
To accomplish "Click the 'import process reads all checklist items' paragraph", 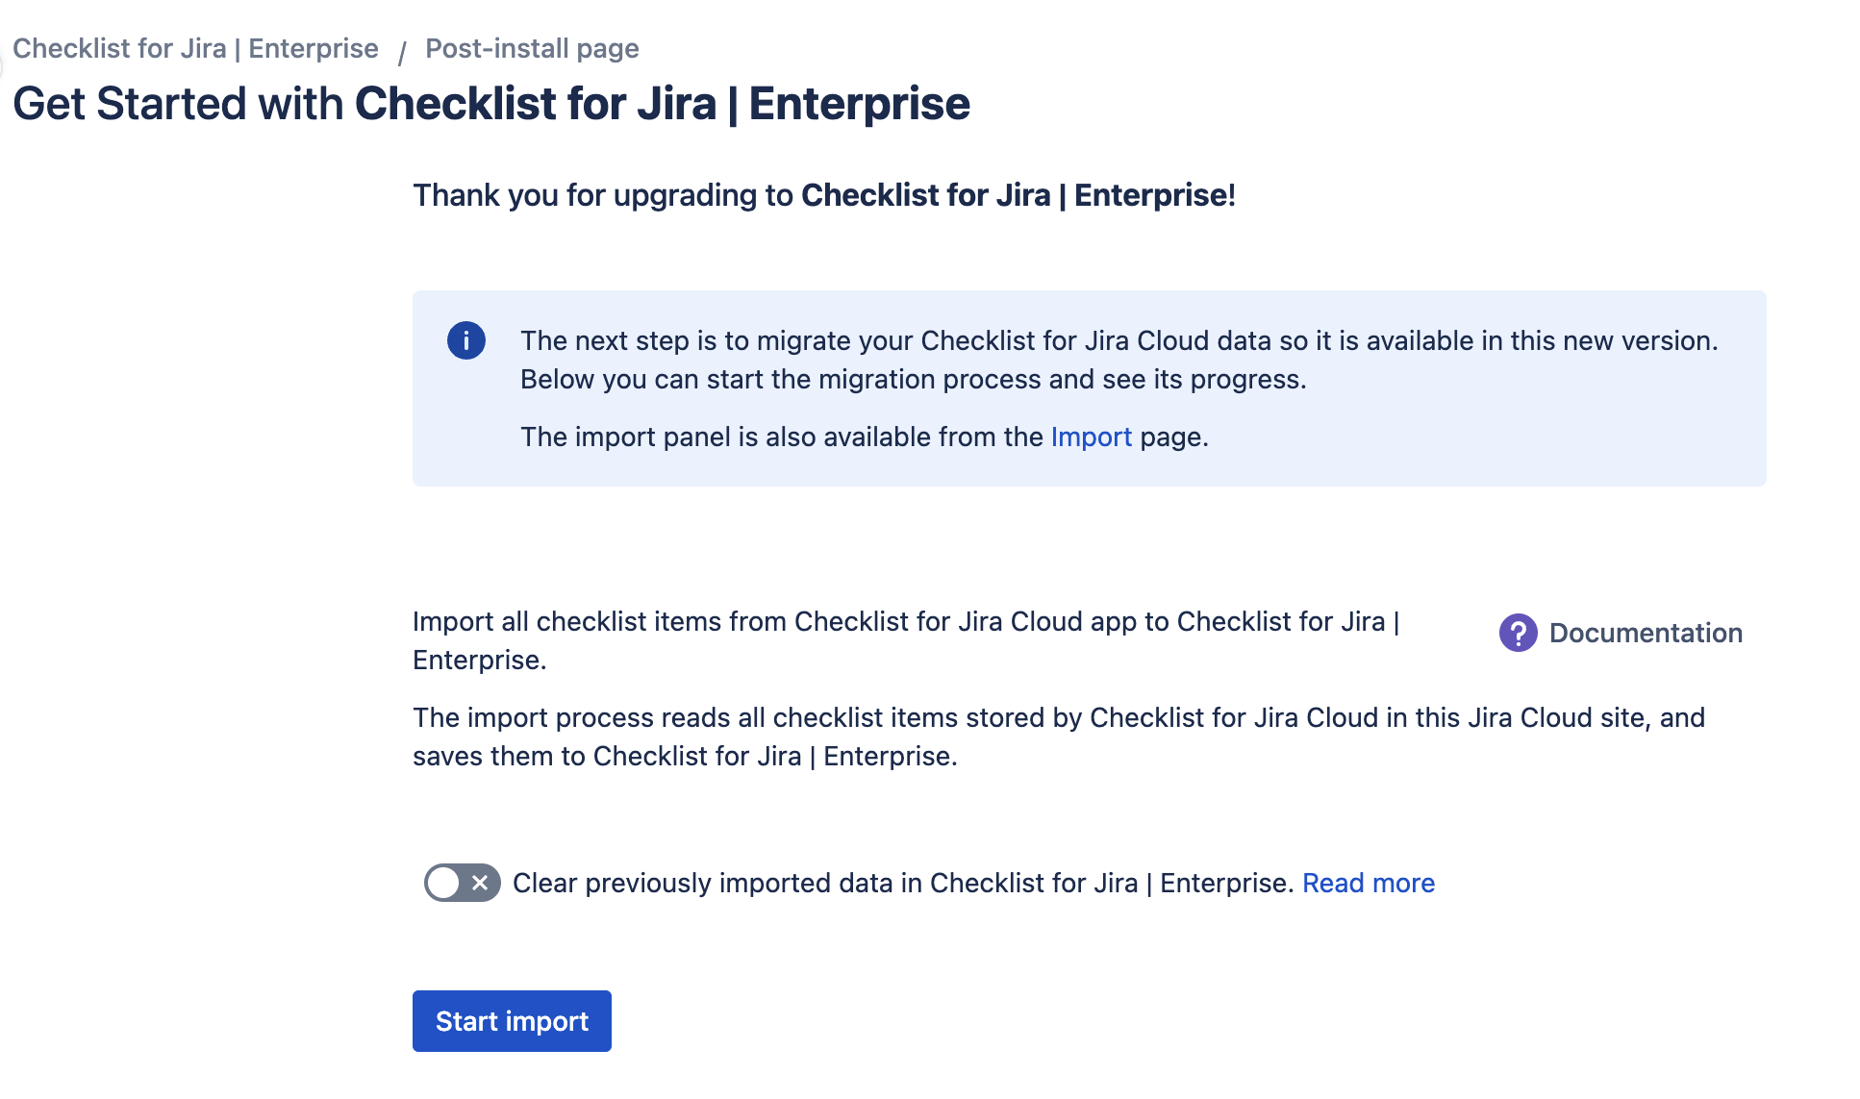I will 1058,717.
